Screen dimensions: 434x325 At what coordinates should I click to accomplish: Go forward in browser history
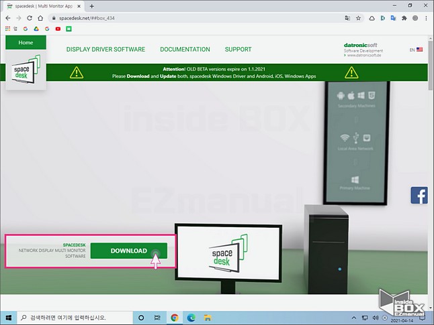(x=19, y=18)
